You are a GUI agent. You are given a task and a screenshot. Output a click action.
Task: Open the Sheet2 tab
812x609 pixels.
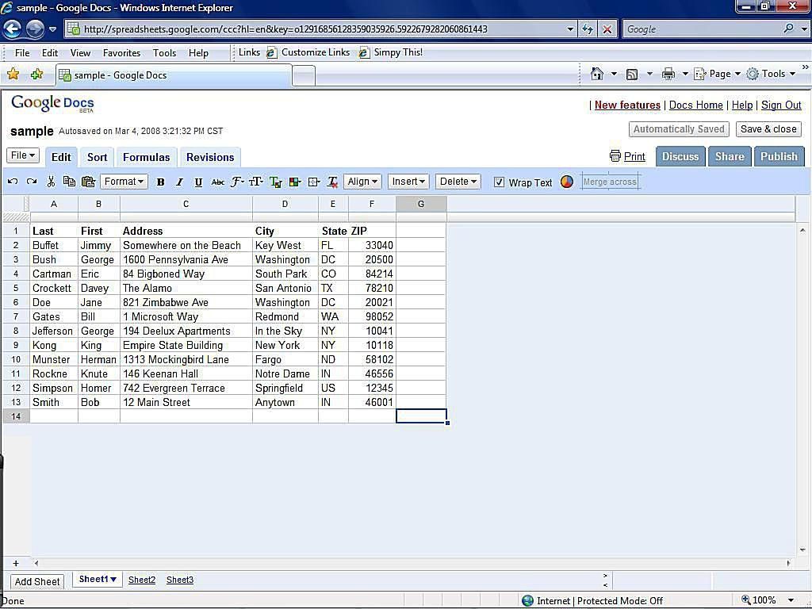click(141, 580)
